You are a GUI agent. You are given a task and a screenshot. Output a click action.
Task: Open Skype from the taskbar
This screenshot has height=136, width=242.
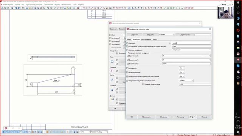[x=238, y=66]
